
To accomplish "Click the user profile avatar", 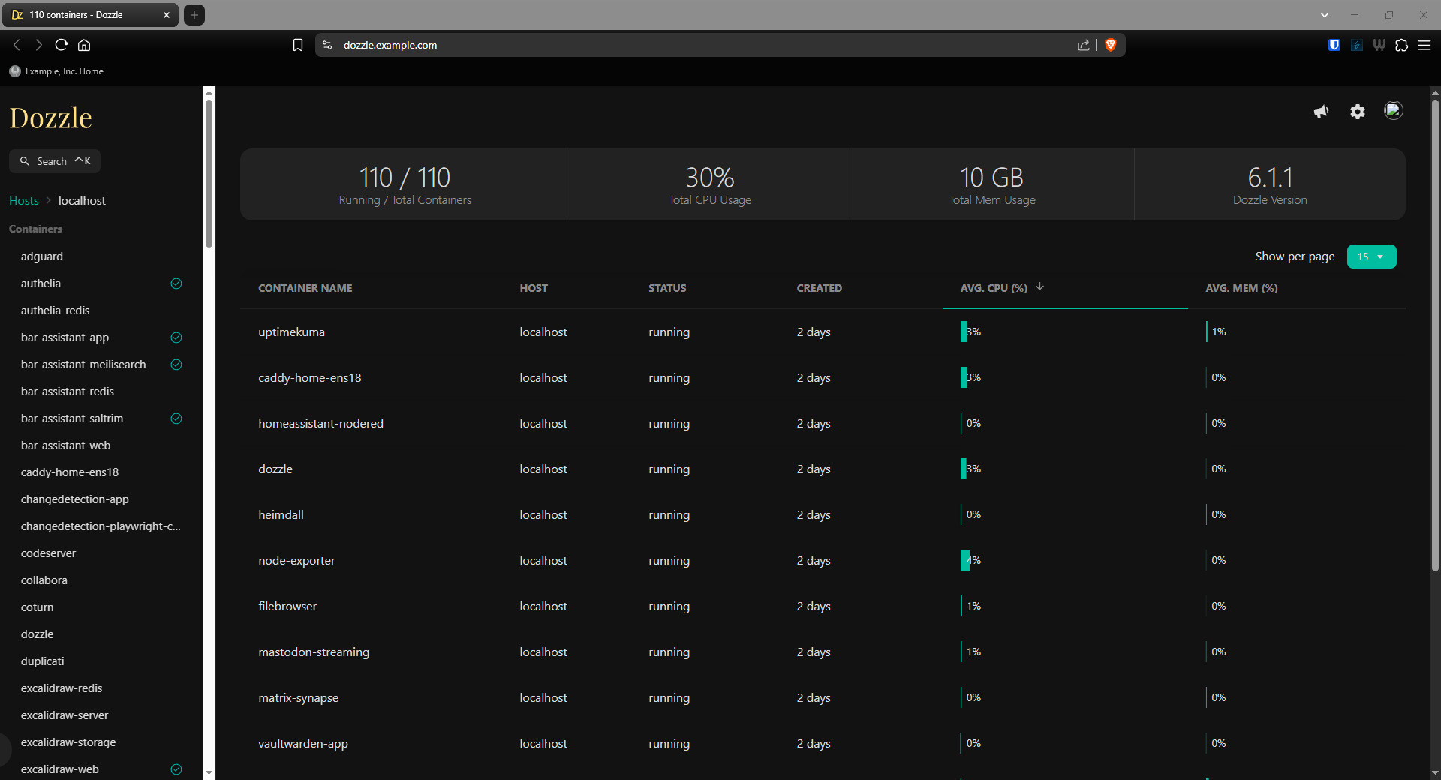I will [1393, 111].
